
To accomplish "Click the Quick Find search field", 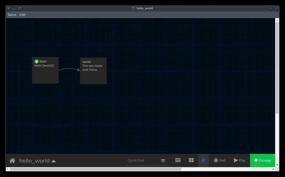I will tap(142, 160).
